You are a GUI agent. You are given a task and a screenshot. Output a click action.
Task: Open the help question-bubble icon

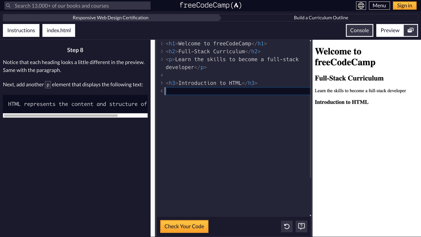coord(301,226)
